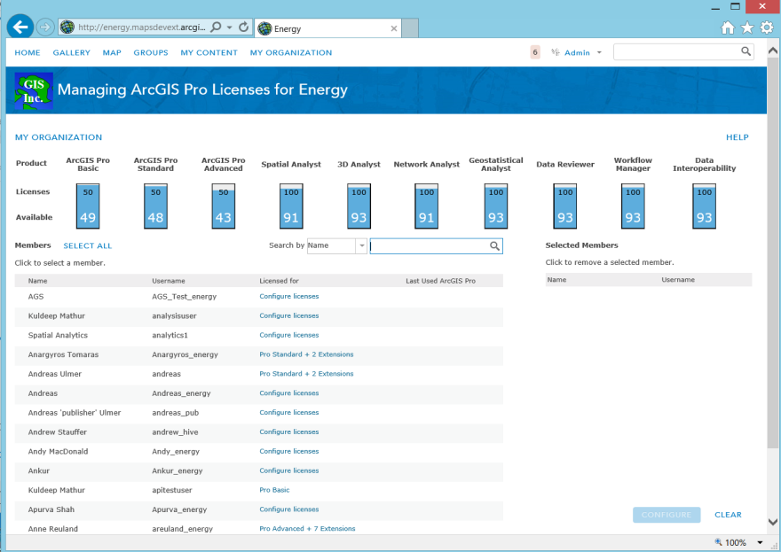The width and height of the screenshot is (781, 552).
Task: Click the Spatial Analyst license gauge
Action: pos(291,206)
